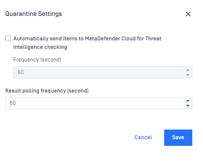The image size is (203, 161).
Task: Focus the Result polling frequency input box
Action: (99, 103)
